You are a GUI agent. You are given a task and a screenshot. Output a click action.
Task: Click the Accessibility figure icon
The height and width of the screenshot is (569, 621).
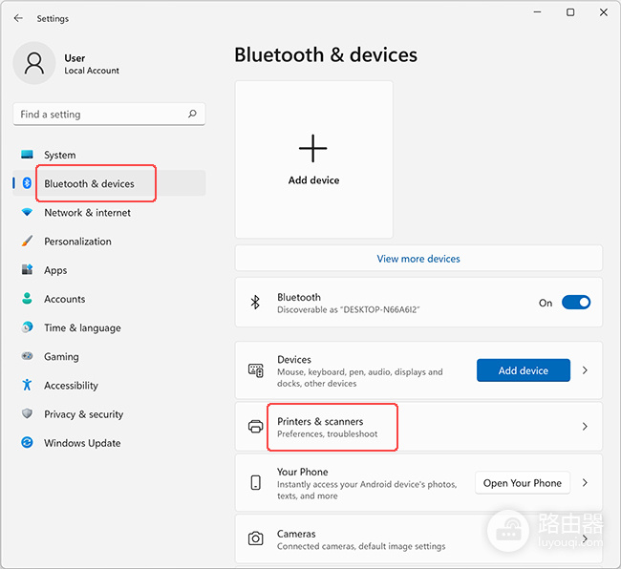click(x=27, y=385)
